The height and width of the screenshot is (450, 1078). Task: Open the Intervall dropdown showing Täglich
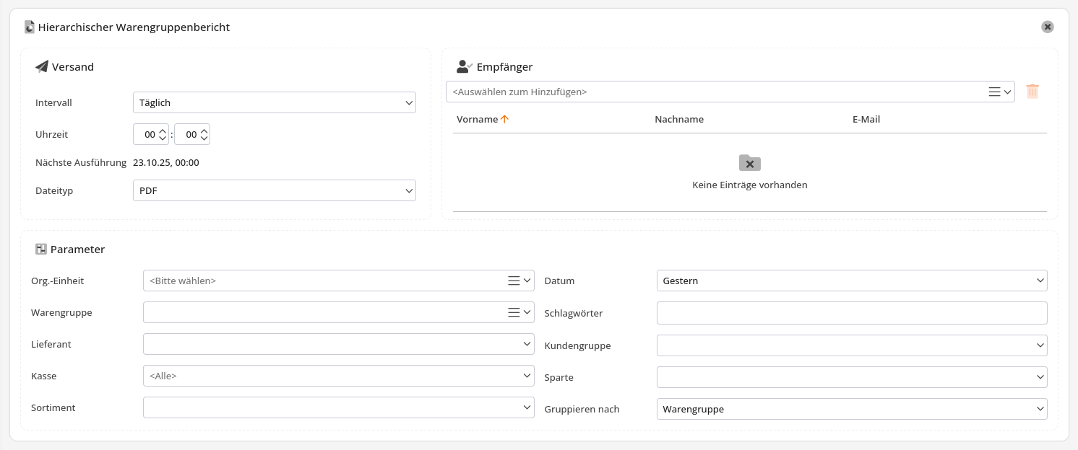pos(274,103)
